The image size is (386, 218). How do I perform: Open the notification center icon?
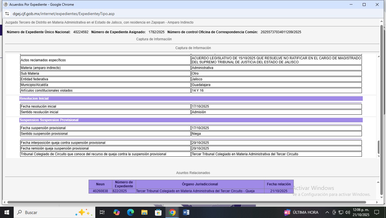(x=377, y=212)
